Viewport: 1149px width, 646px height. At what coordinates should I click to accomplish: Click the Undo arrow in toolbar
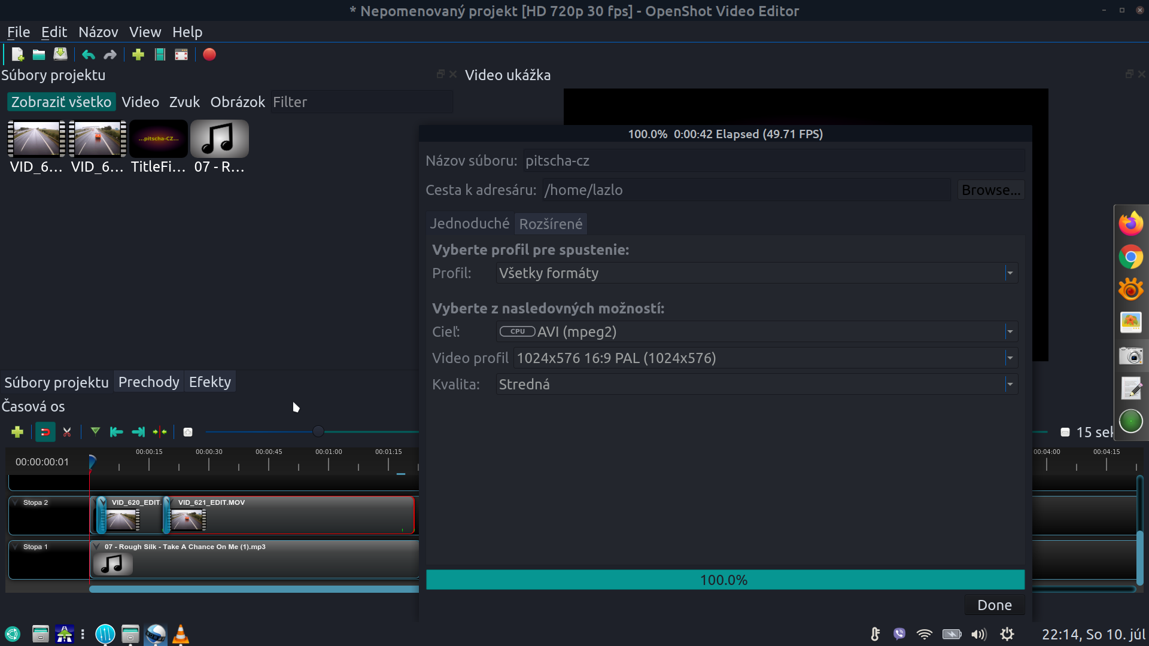point(89,54)
